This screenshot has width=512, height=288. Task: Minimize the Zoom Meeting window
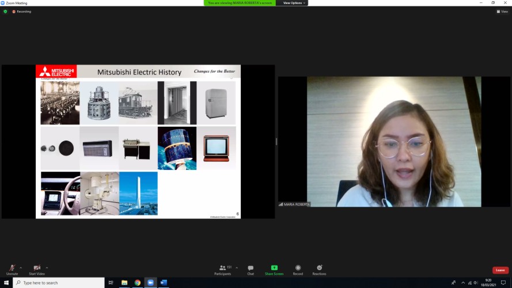pos(481,3)
